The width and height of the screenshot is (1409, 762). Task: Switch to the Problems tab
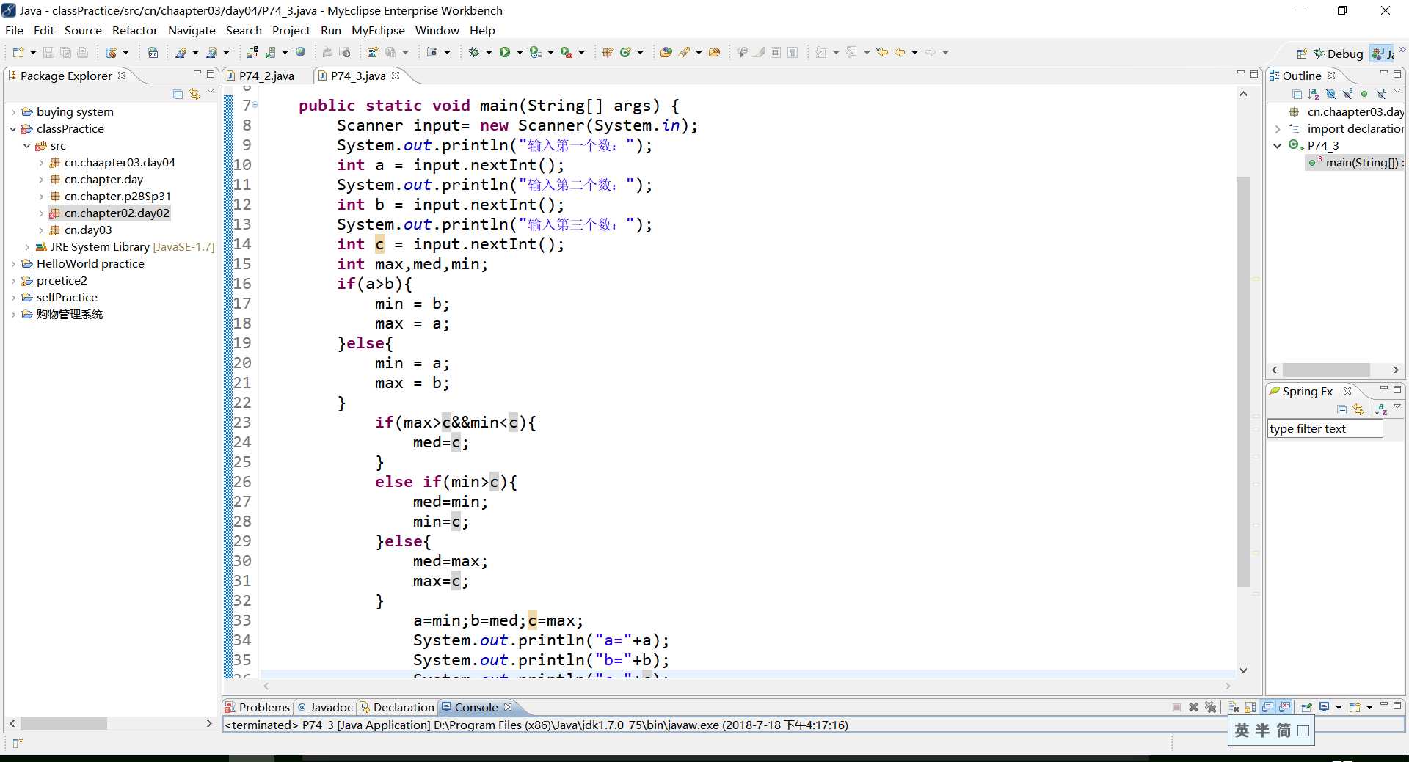point(258,707)
